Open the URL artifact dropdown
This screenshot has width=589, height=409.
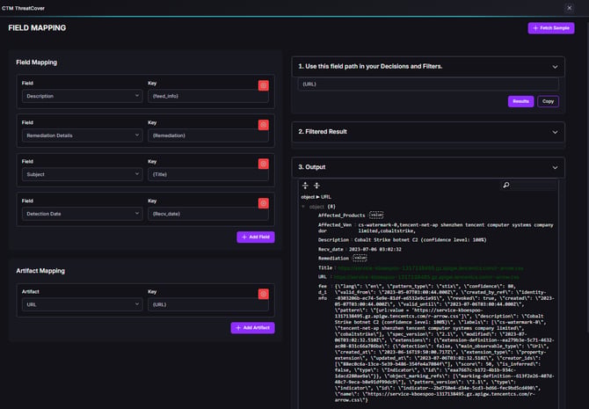click(x=83, y=304)
